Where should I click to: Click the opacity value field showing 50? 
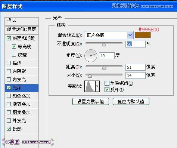[x=136, y=44]
